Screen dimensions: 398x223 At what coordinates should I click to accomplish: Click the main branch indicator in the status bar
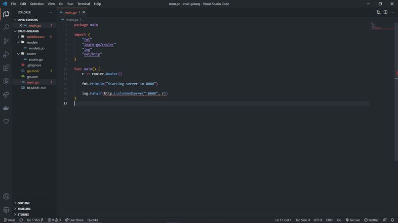coord(10,220)
